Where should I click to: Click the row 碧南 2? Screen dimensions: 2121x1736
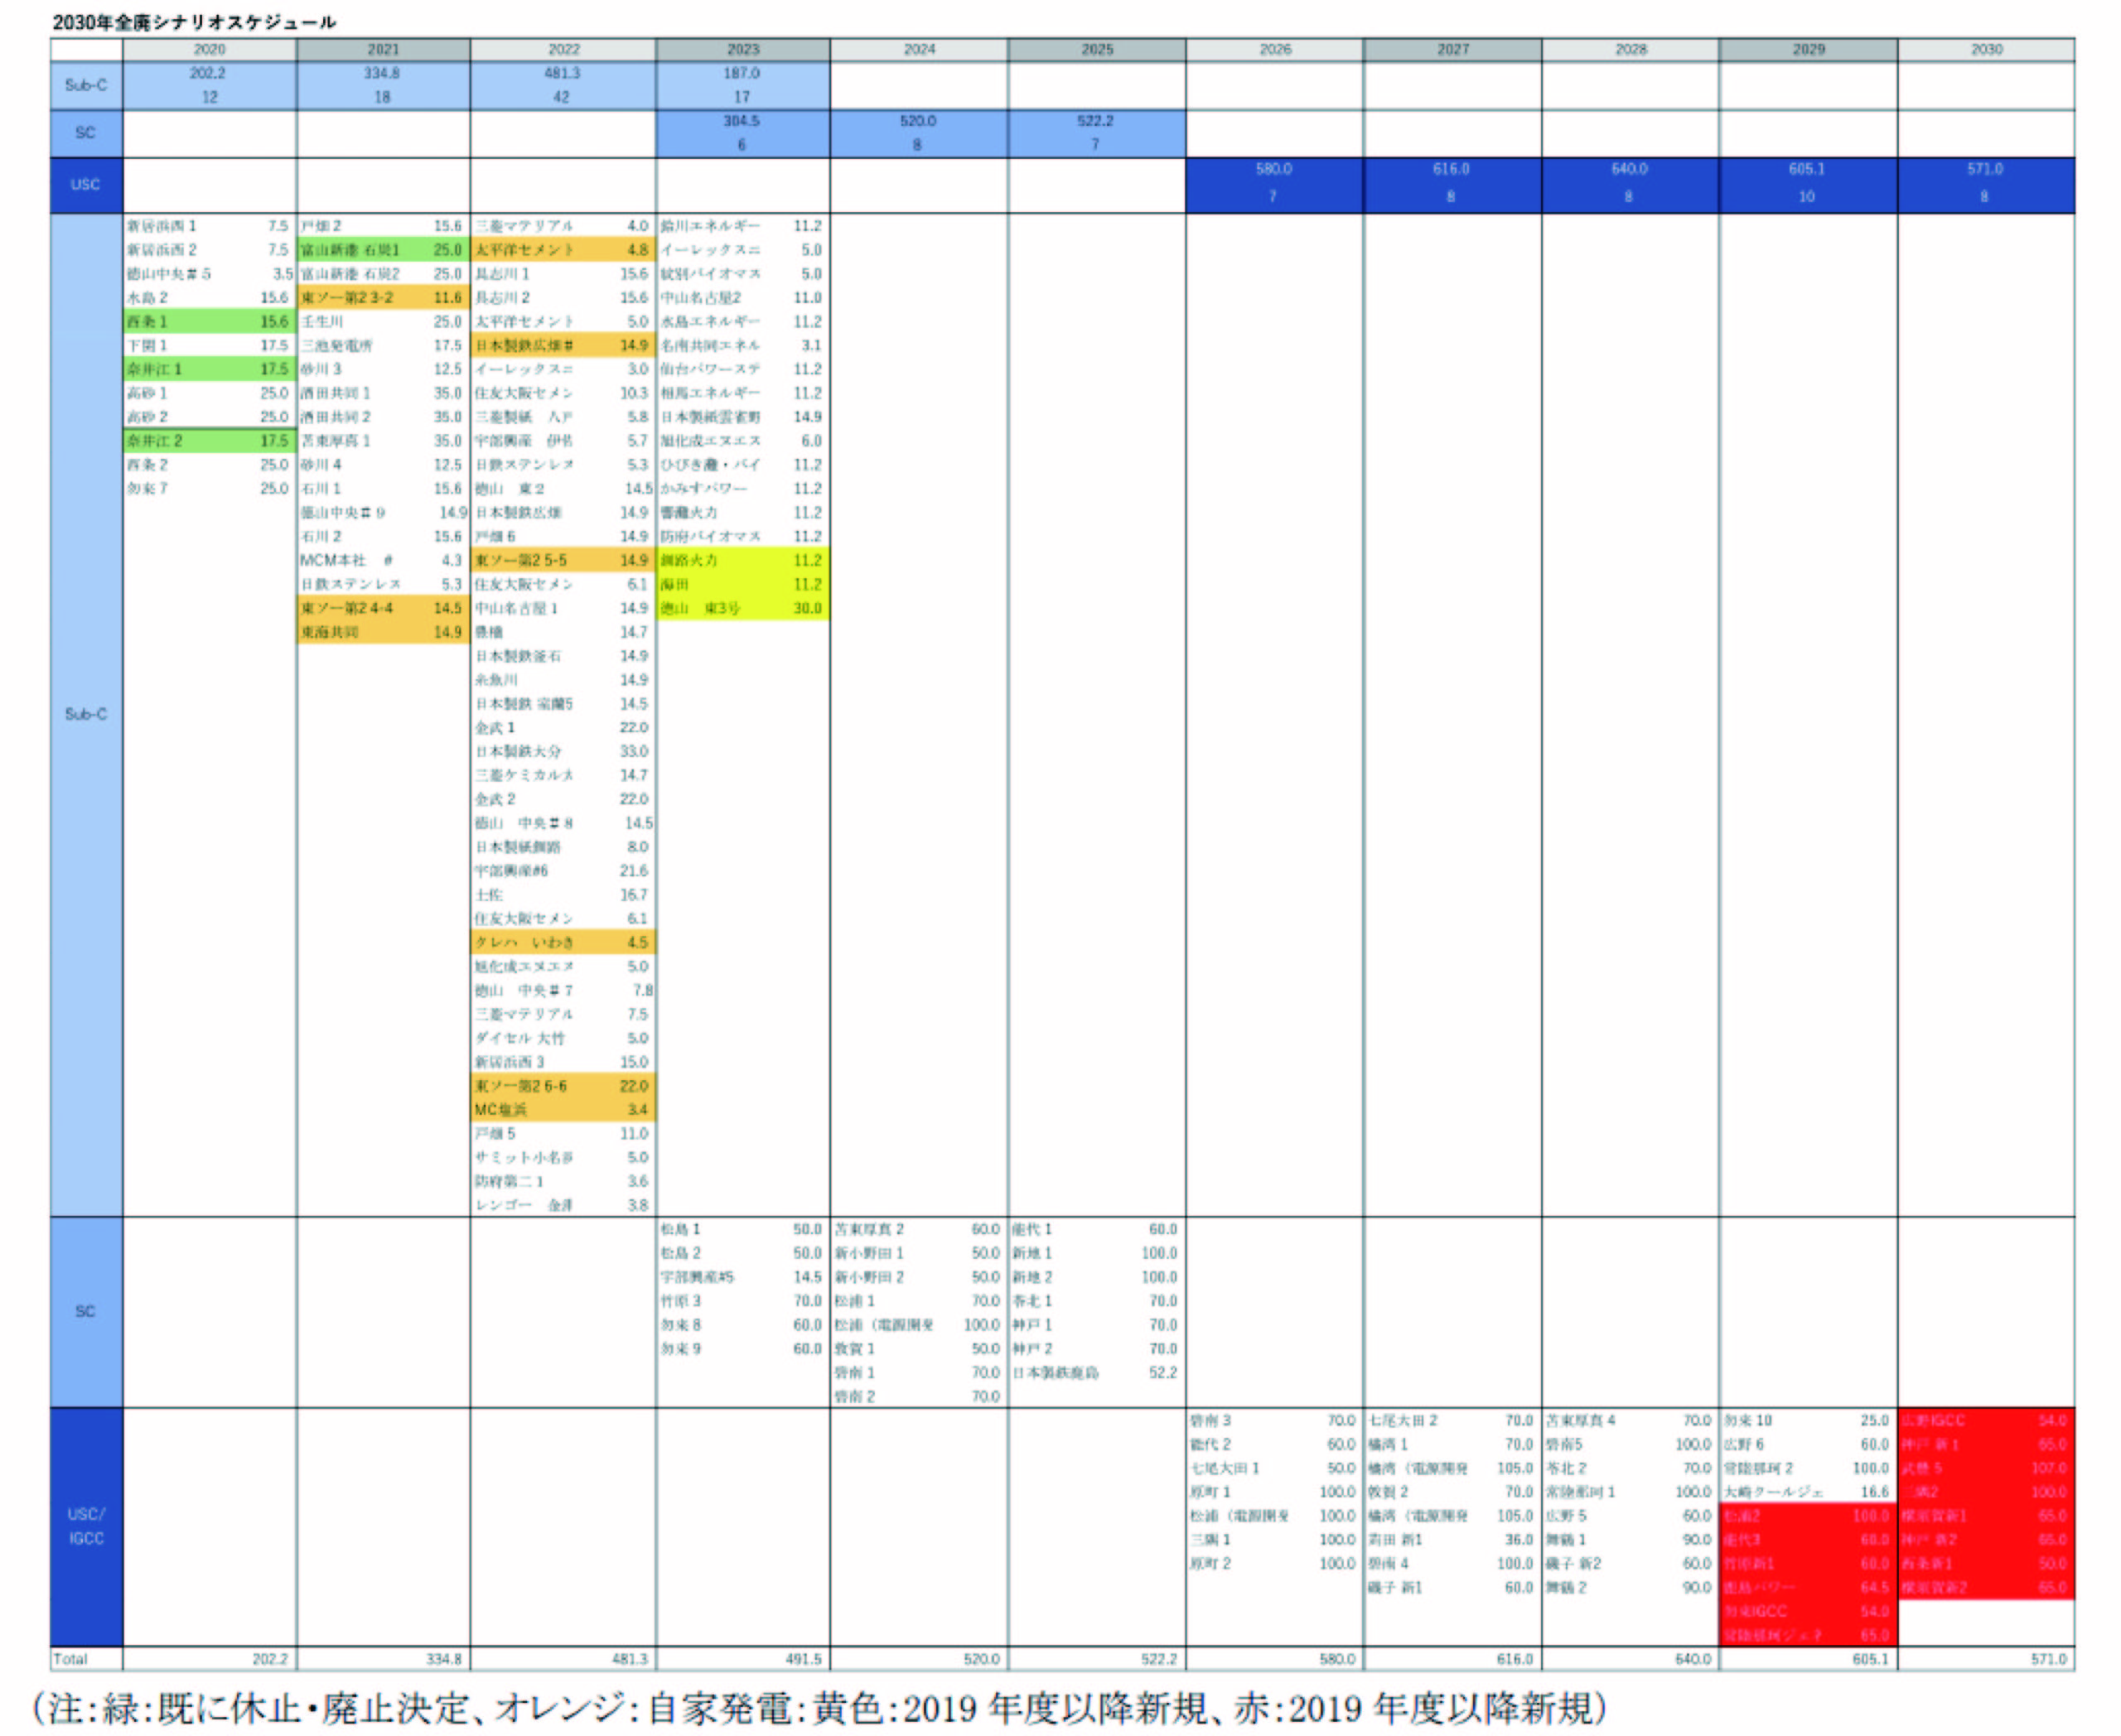tap(919, 1397)
